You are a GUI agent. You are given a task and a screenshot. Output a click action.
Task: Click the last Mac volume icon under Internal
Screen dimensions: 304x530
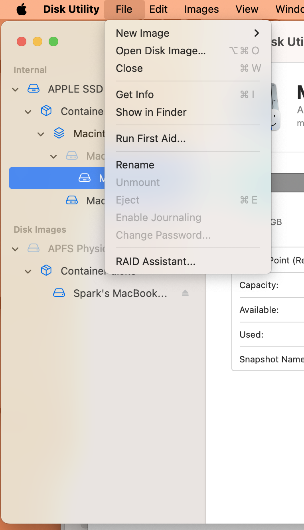pyautogui.click(x=72, y=200)
